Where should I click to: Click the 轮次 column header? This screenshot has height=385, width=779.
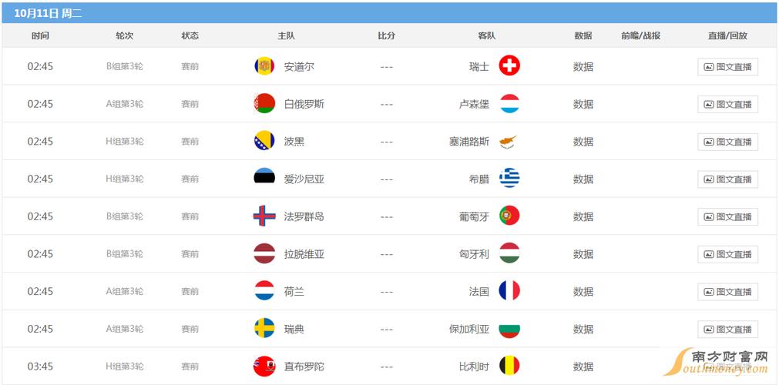coord(124,35)
